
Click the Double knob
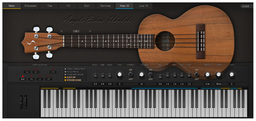141,75
